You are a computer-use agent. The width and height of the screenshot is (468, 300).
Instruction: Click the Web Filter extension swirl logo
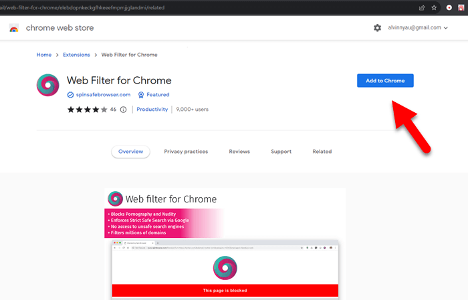[47, 86]
